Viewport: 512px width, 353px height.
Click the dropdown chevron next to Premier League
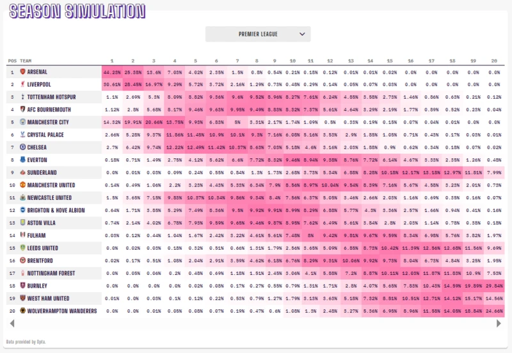point(302,34)
